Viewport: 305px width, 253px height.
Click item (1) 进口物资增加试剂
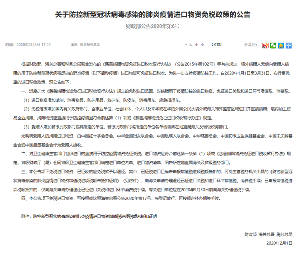pyautogui.click(x=103, y=100)
